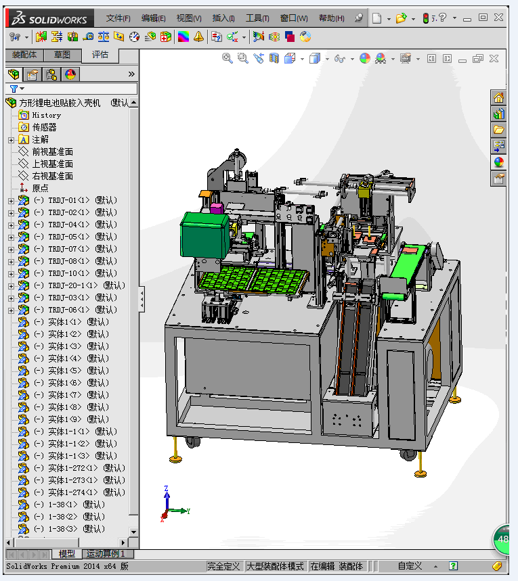
Task: Open SolidWorks Resources home in task pane
Action: [x=499, y=98]
